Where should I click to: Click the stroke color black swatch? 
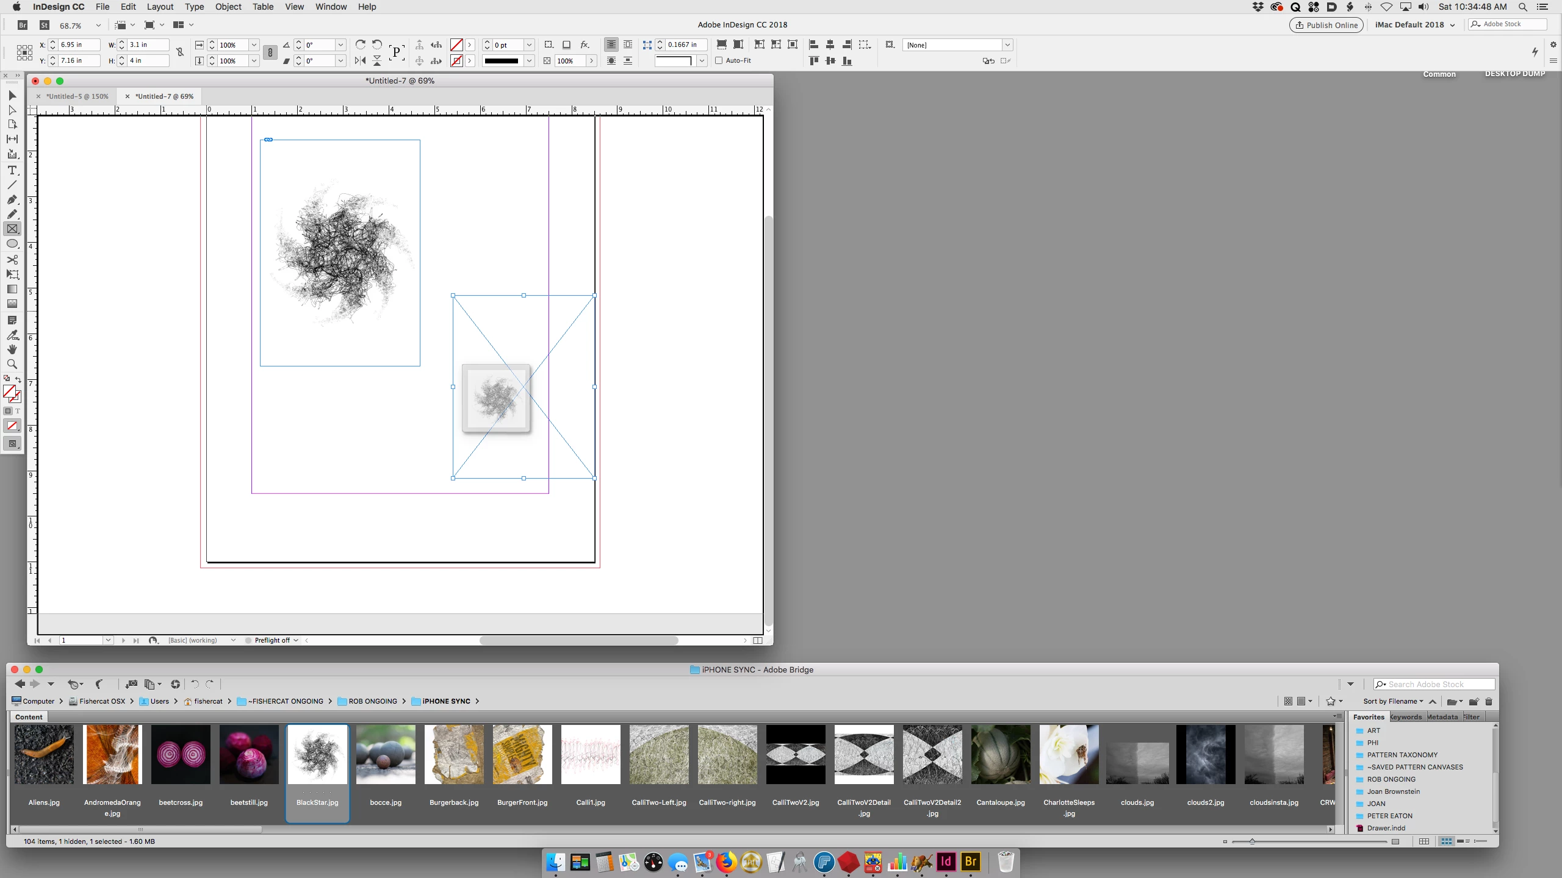pos(502,60)
